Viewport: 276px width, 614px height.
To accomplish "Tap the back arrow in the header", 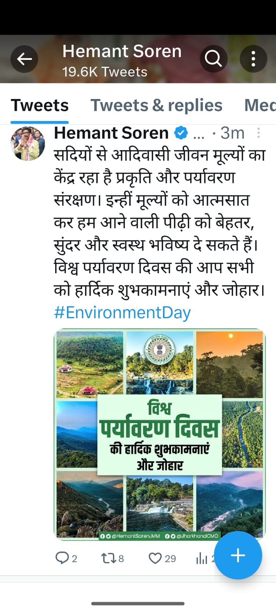I will click(24, 59).
